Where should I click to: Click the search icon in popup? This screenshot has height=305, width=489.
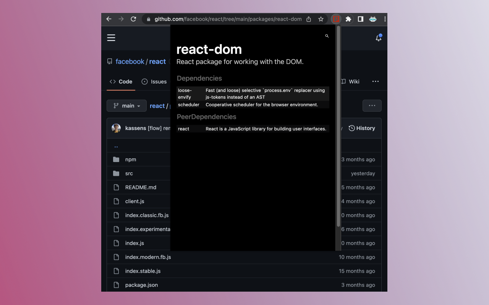click(x=327, y=36)
